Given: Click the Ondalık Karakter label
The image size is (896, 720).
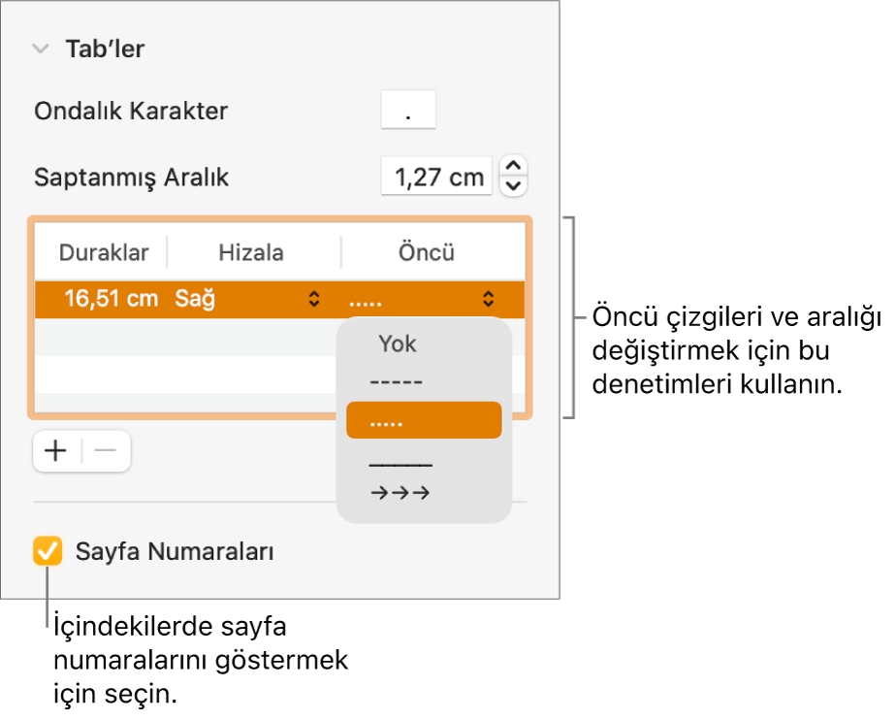Looking at the screenshot, I should point(131,111).
